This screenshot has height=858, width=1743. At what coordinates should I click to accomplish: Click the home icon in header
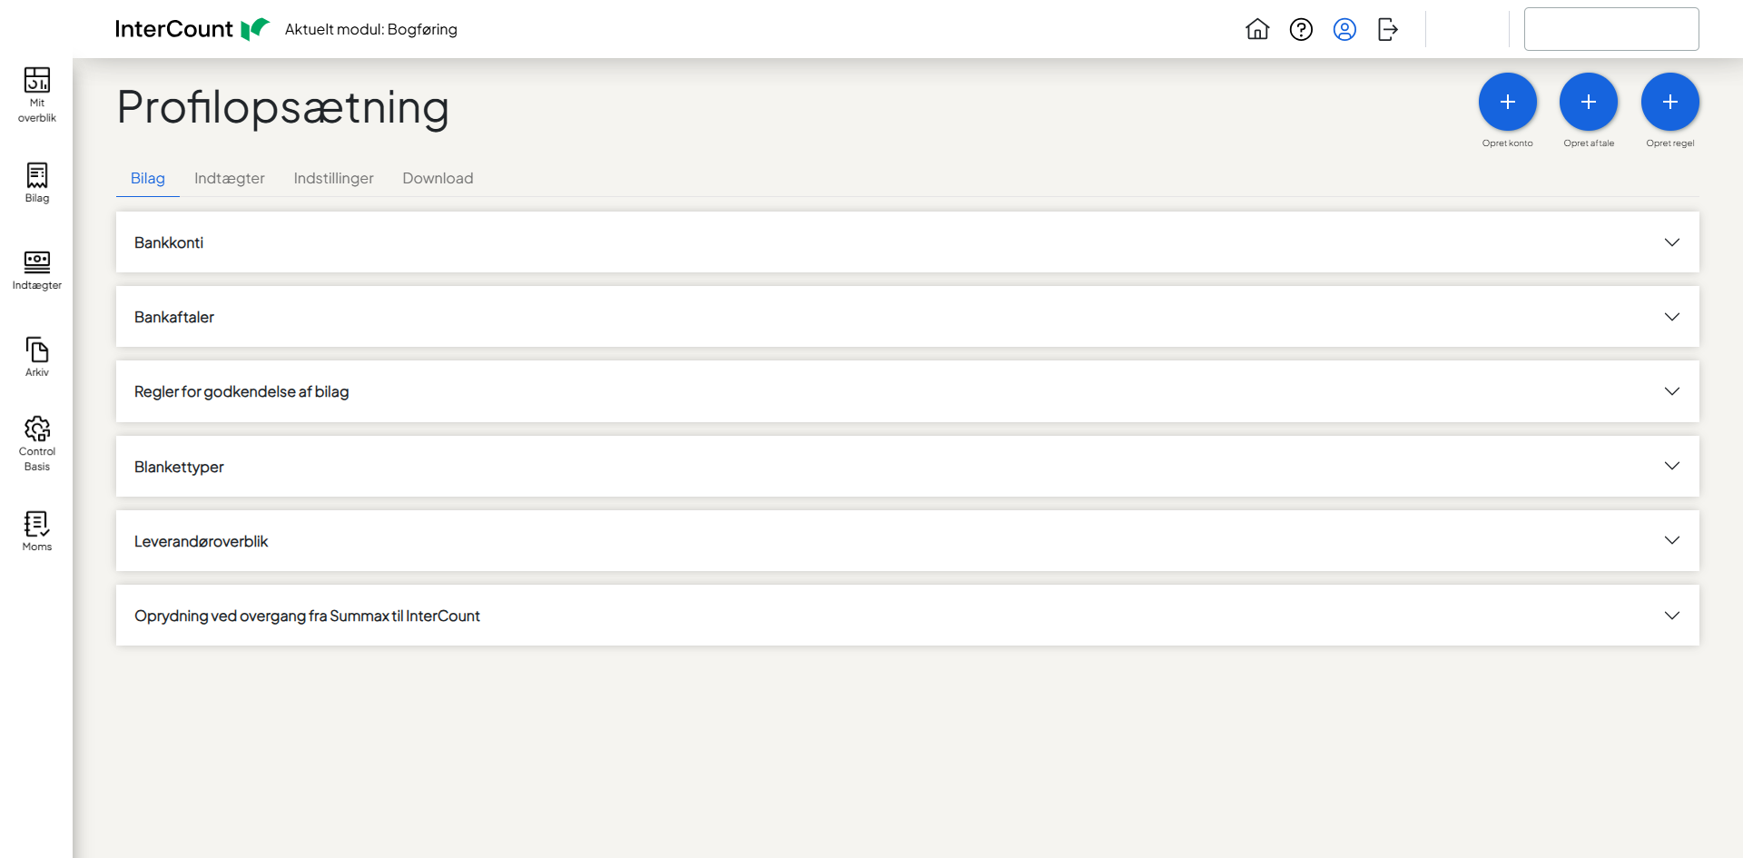[x=1257, y=29]
